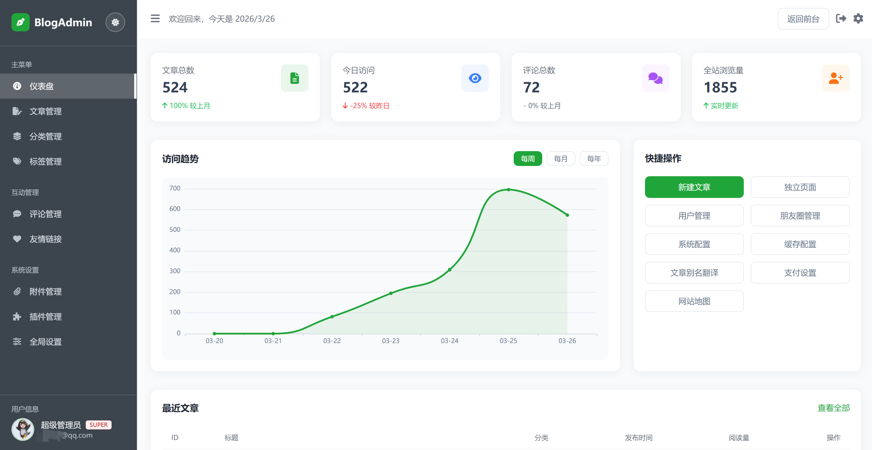
Task: Toggle the theme sun icon button
Action: pos(115,22)
